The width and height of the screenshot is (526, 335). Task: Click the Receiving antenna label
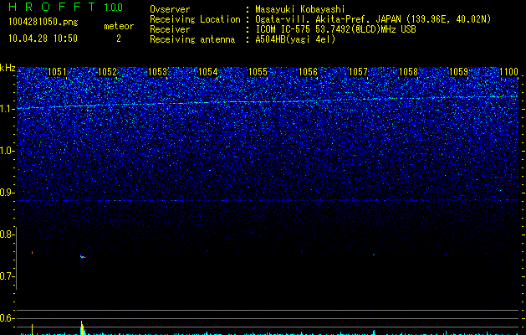point(192,39)
